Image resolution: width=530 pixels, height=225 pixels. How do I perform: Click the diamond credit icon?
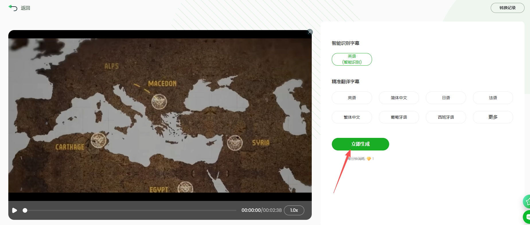click(369, 159)
